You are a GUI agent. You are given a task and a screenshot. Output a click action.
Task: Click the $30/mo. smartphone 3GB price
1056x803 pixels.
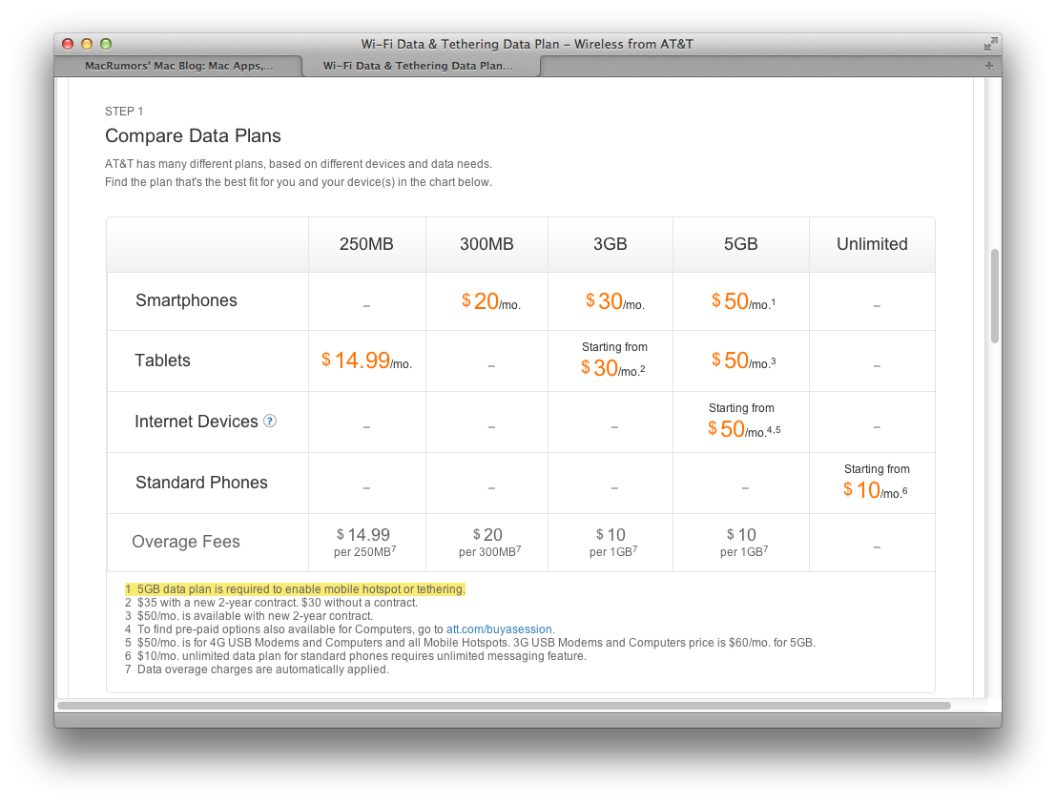point(615,300)
